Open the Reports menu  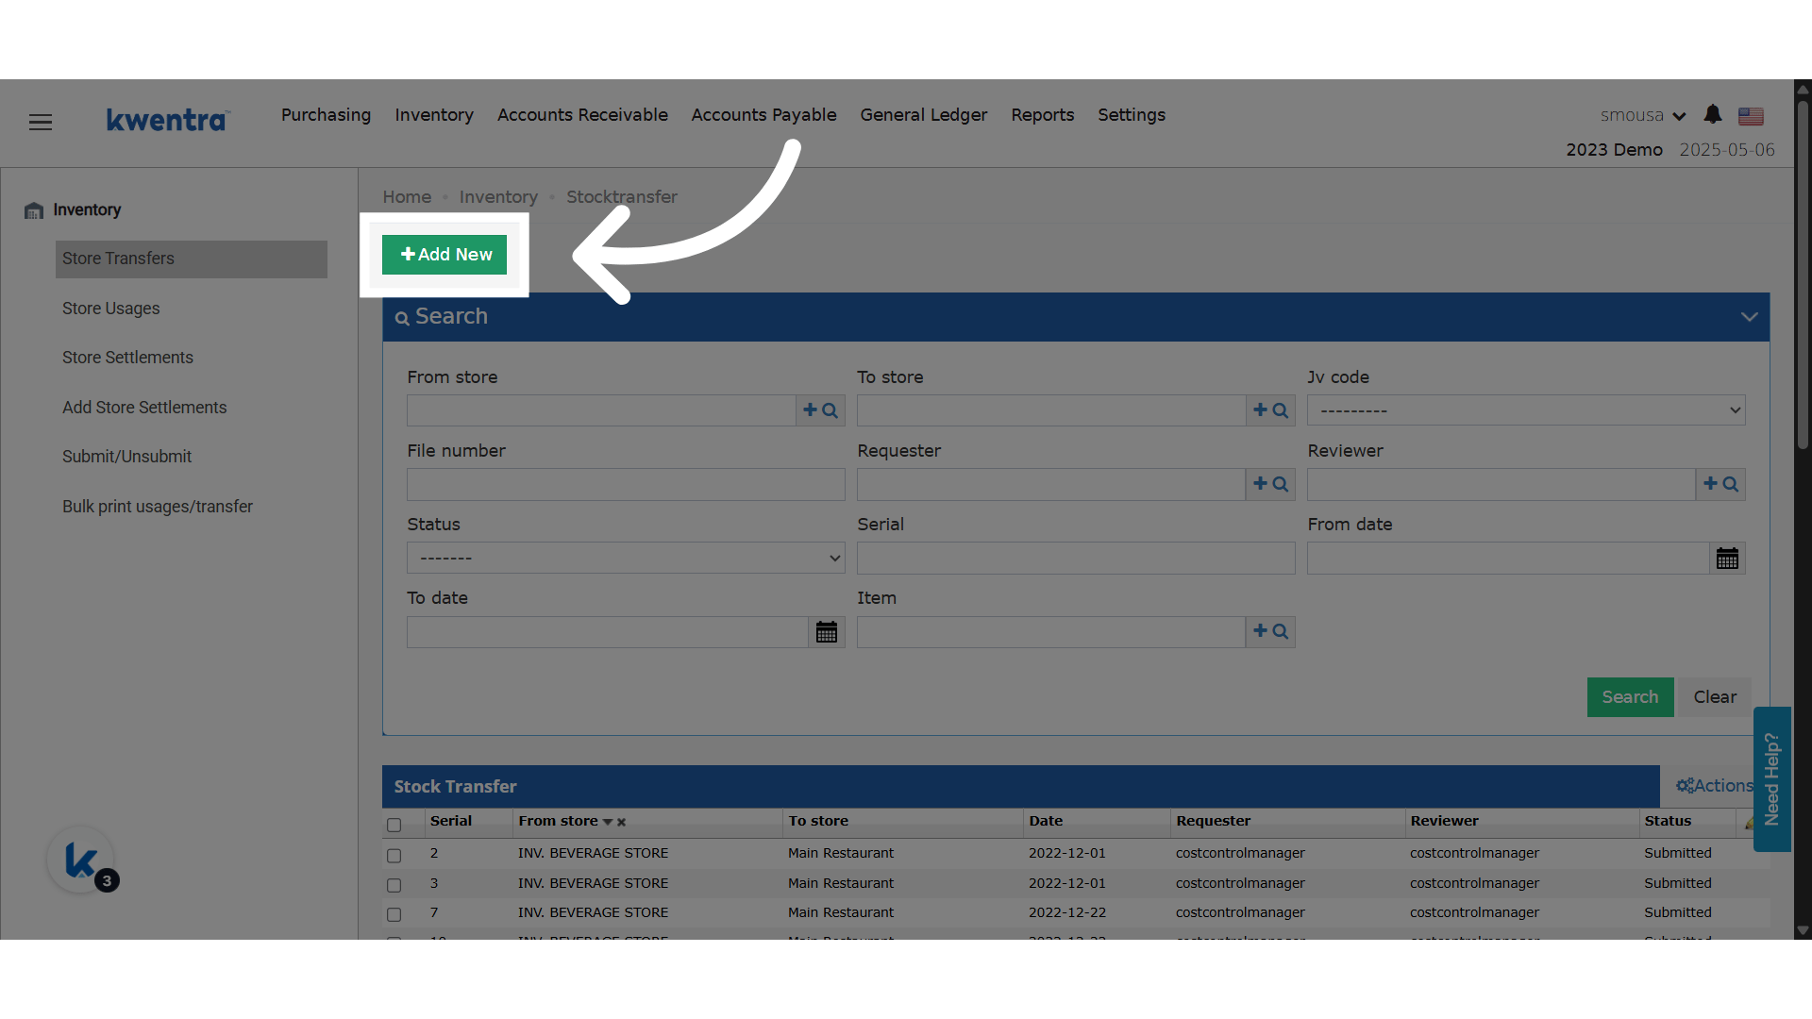point(1042,115)
